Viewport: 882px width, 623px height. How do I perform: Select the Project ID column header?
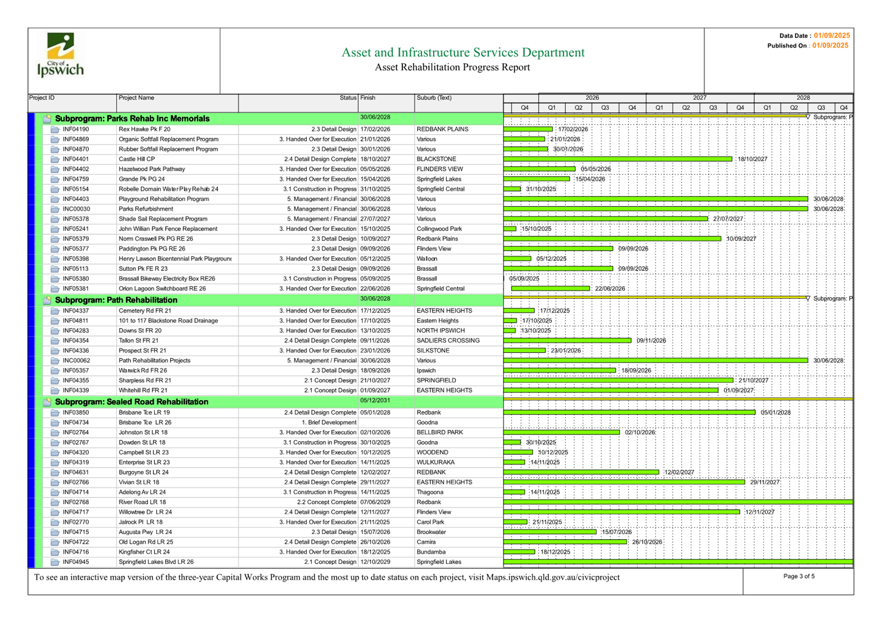point(72,103)
